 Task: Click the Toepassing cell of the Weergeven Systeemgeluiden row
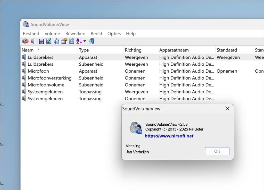click(90, 92)
